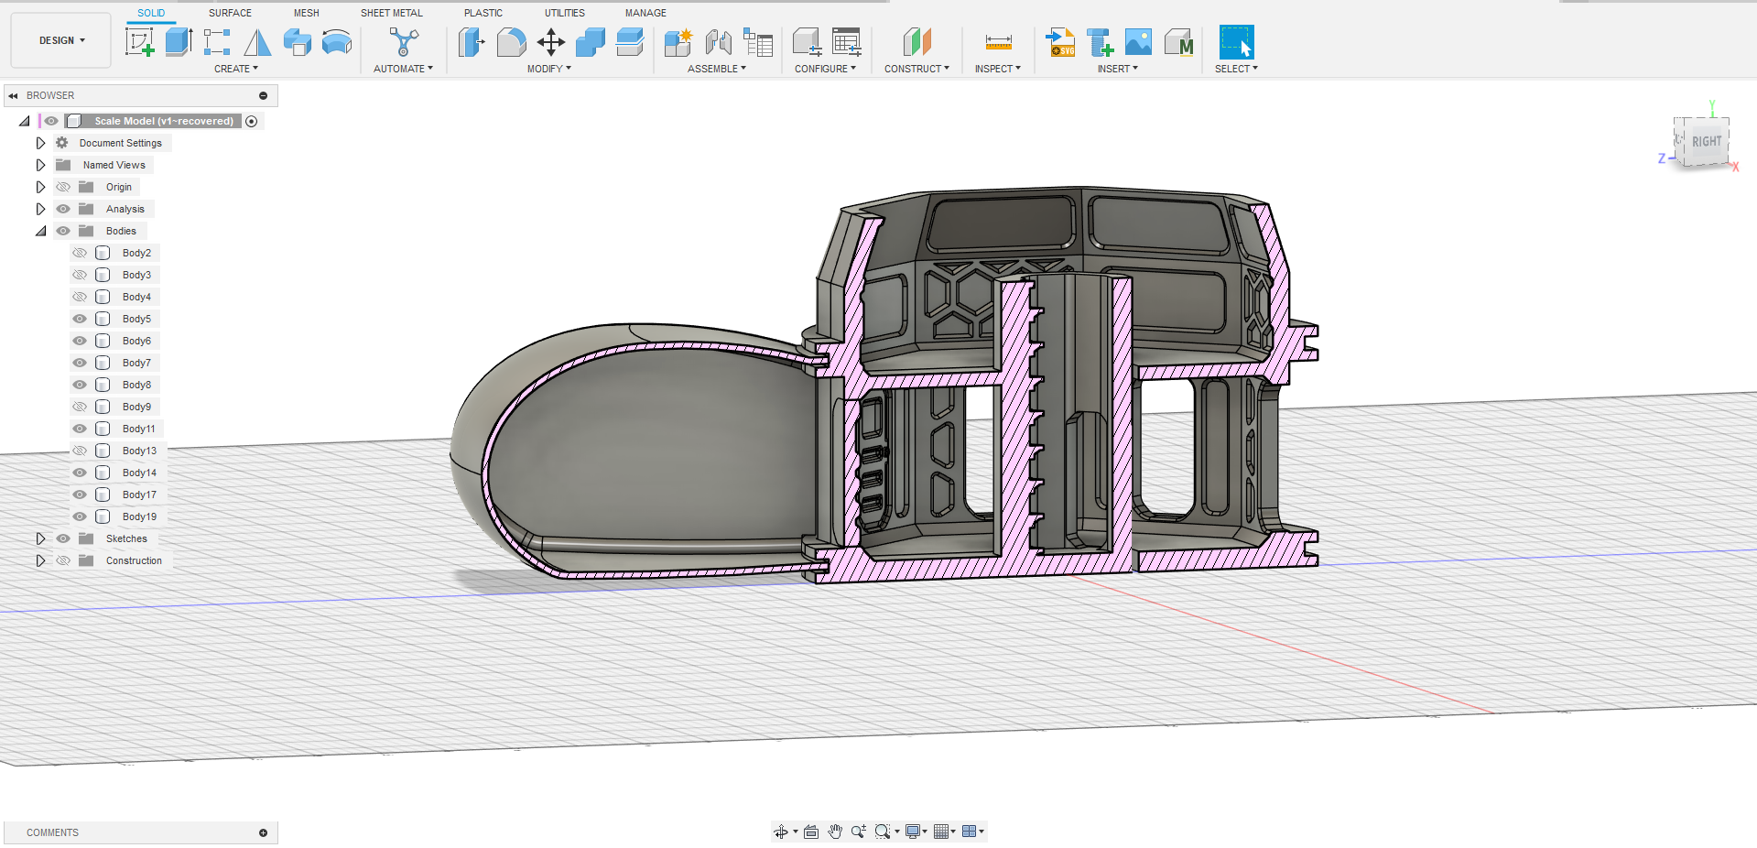1757x848 pixels.
Task: Choose the Hole tool icon
Action: coord(297,42)
